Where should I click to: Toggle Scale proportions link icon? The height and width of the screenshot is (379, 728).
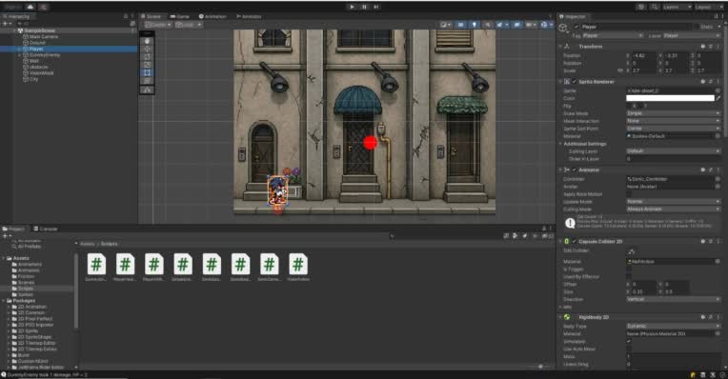(620, 70)
